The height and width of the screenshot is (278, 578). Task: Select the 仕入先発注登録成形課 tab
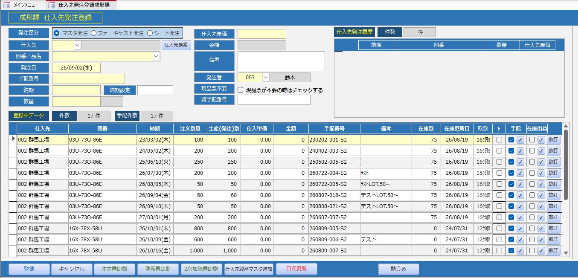coord(81,5)
